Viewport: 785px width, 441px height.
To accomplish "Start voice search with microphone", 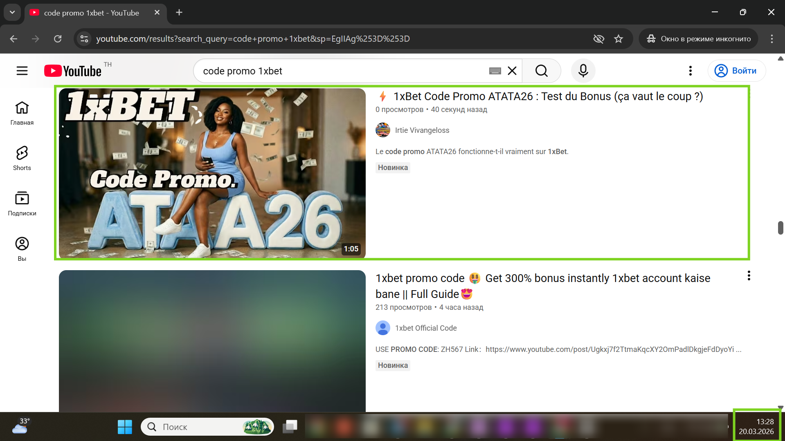I will tap(583, 71).
